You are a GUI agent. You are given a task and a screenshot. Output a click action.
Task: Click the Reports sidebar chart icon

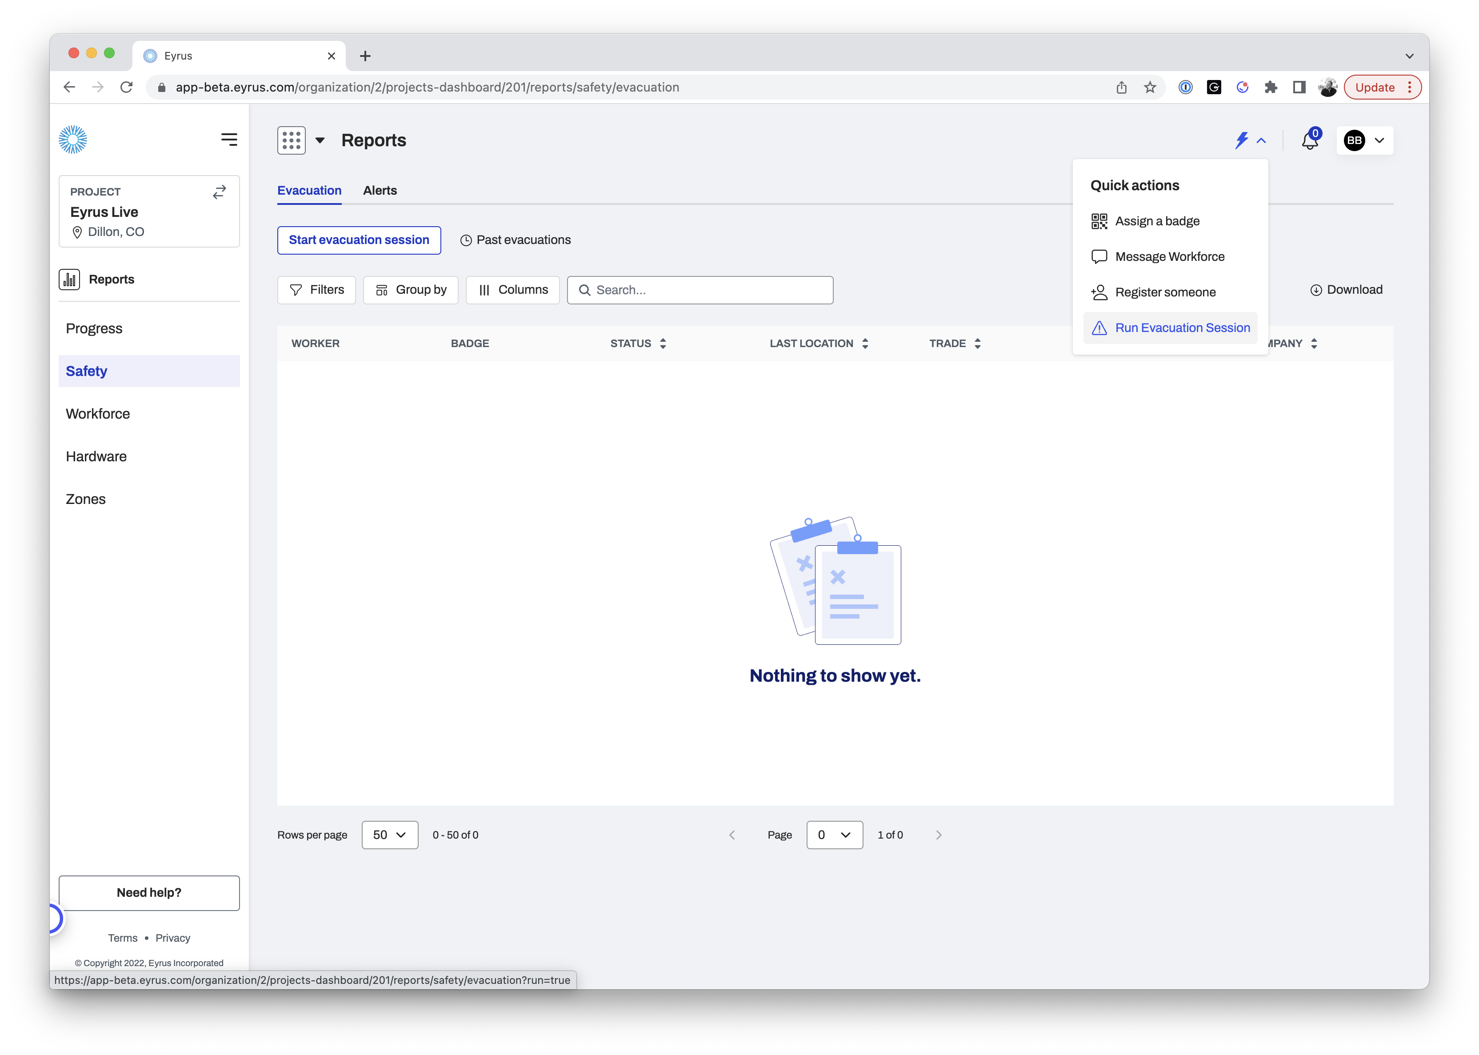point(69,280)
